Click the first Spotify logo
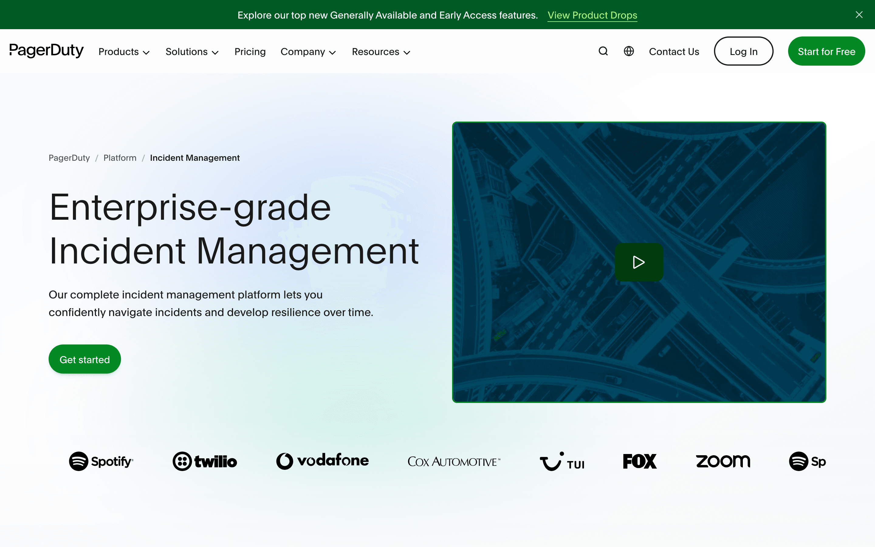The image size is (875, 547). tap(101, 461)
